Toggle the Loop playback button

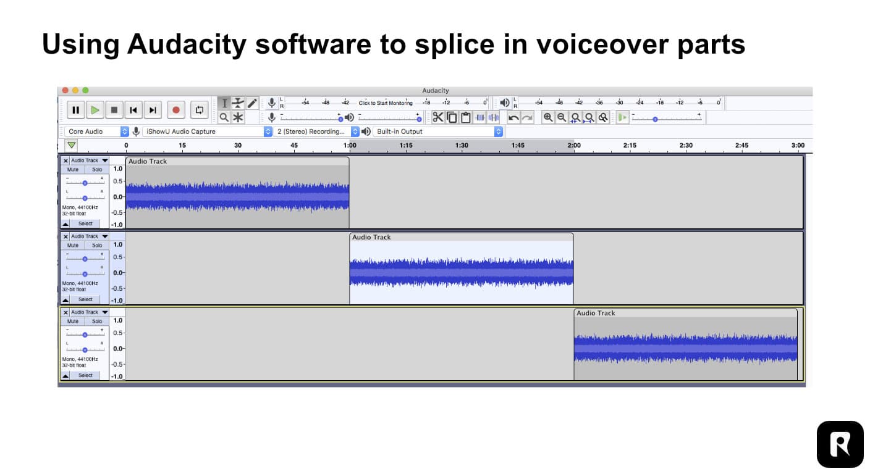pos(199,110)
